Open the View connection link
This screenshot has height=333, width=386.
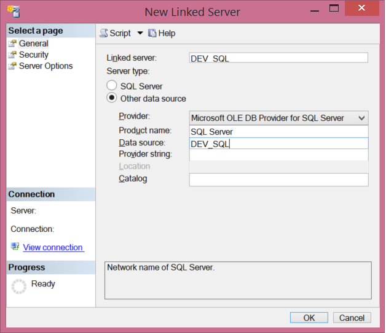[53, 247]
